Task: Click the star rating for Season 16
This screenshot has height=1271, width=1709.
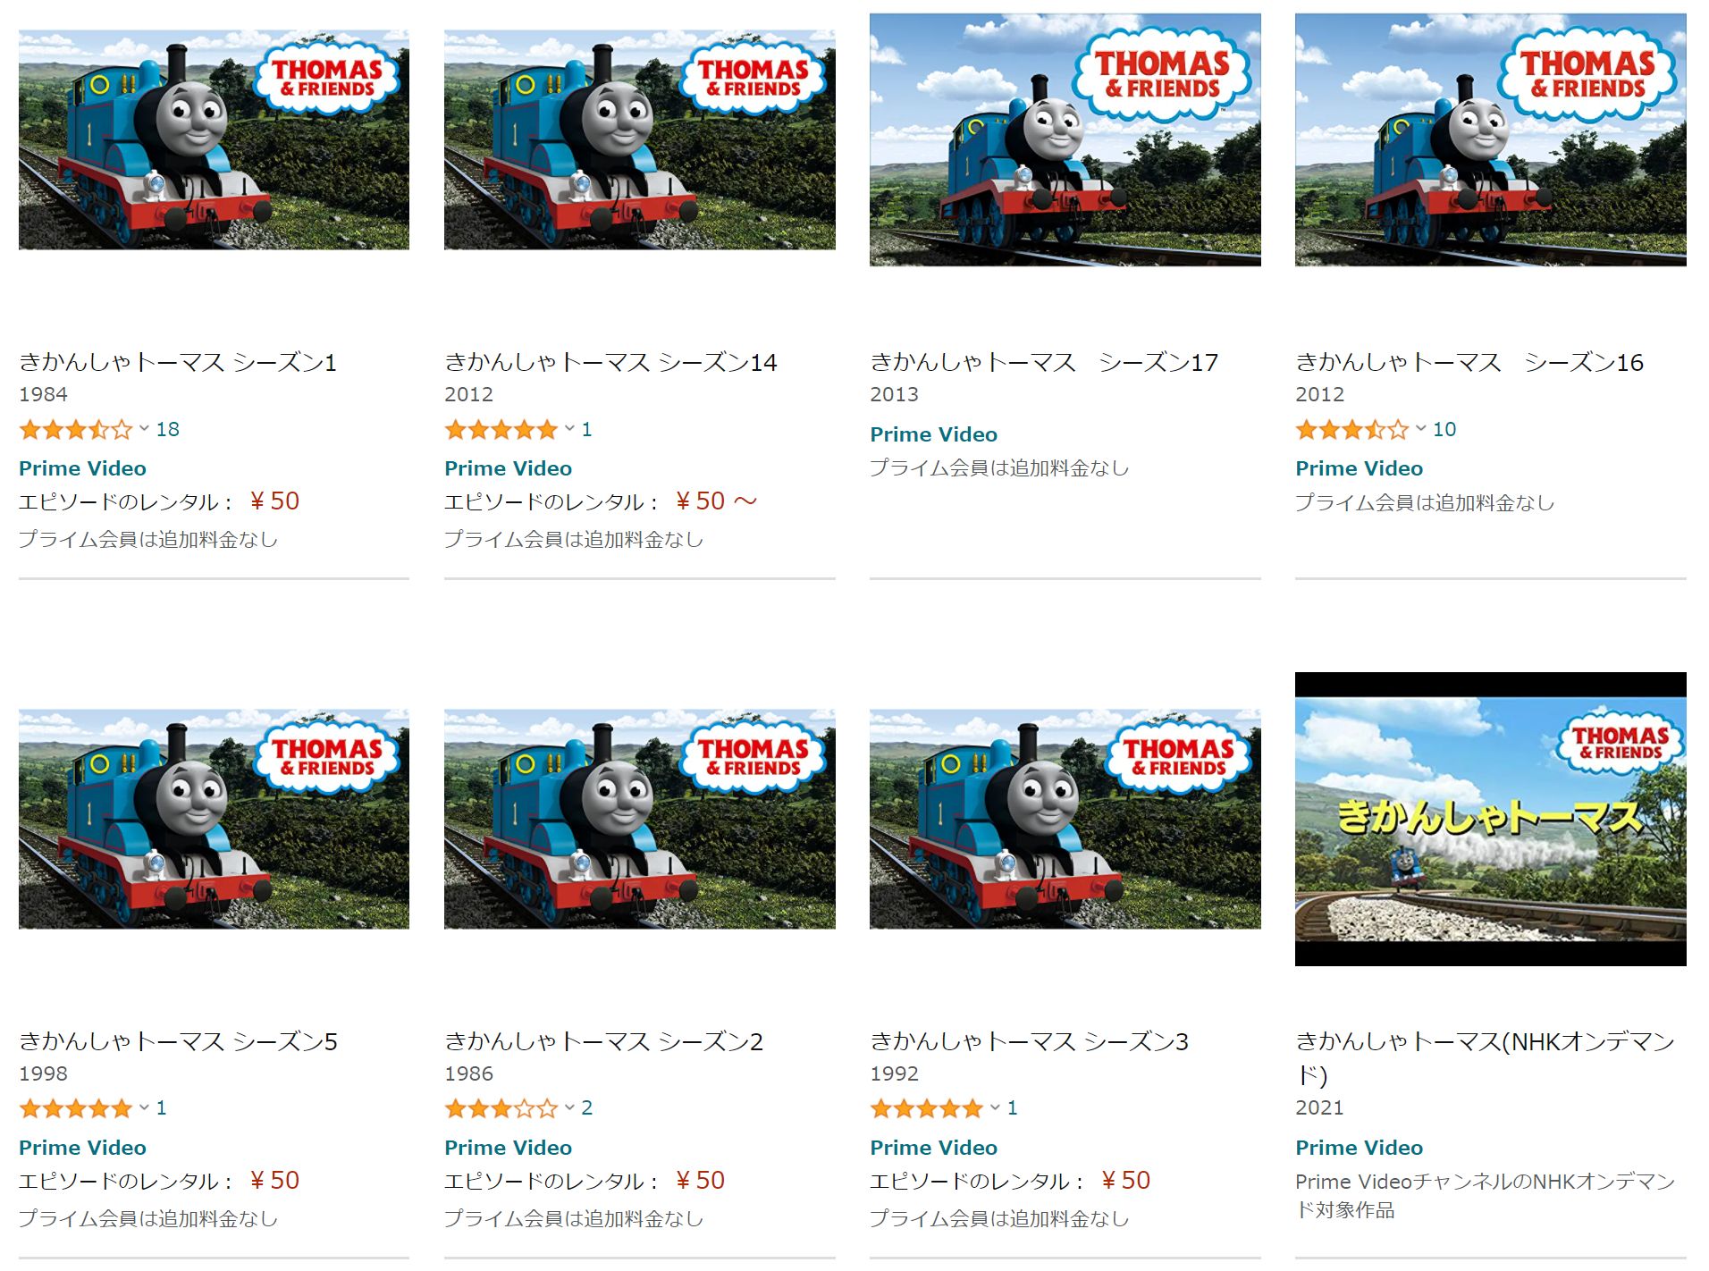Action: pyautogui.click(x=1352, y=430)
